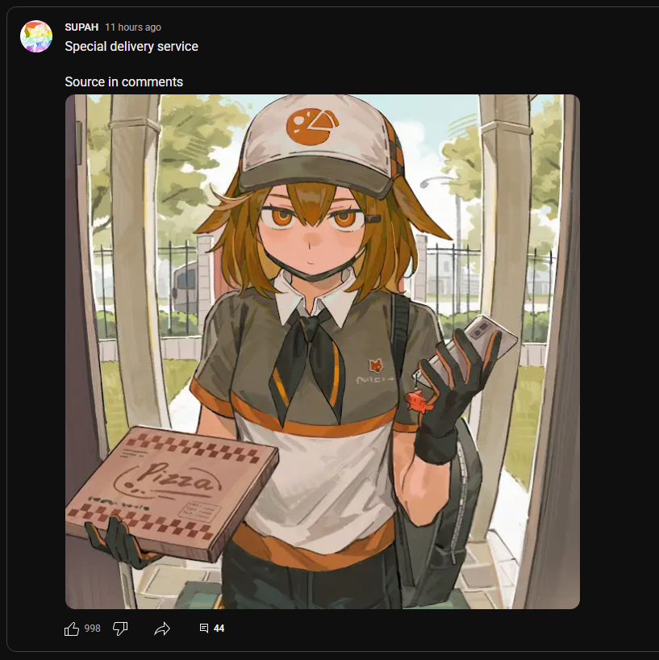The width and height of the screenshot is (659, 660).
Task: Open SUPAH's rainbow profile avatar
Action: [x=36, y=36]
